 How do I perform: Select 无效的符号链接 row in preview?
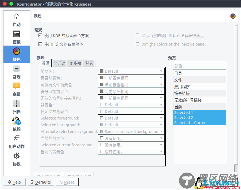tap(200, 100)
